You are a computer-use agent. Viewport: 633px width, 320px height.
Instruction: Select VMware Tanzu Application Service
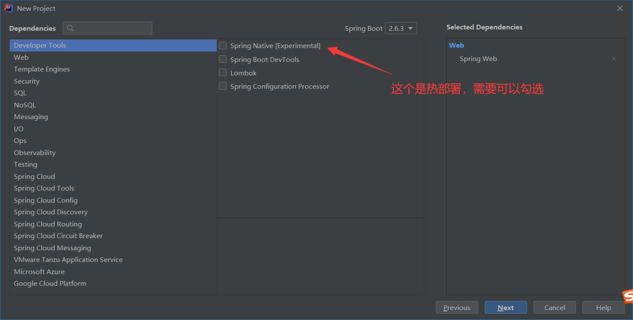113,260
